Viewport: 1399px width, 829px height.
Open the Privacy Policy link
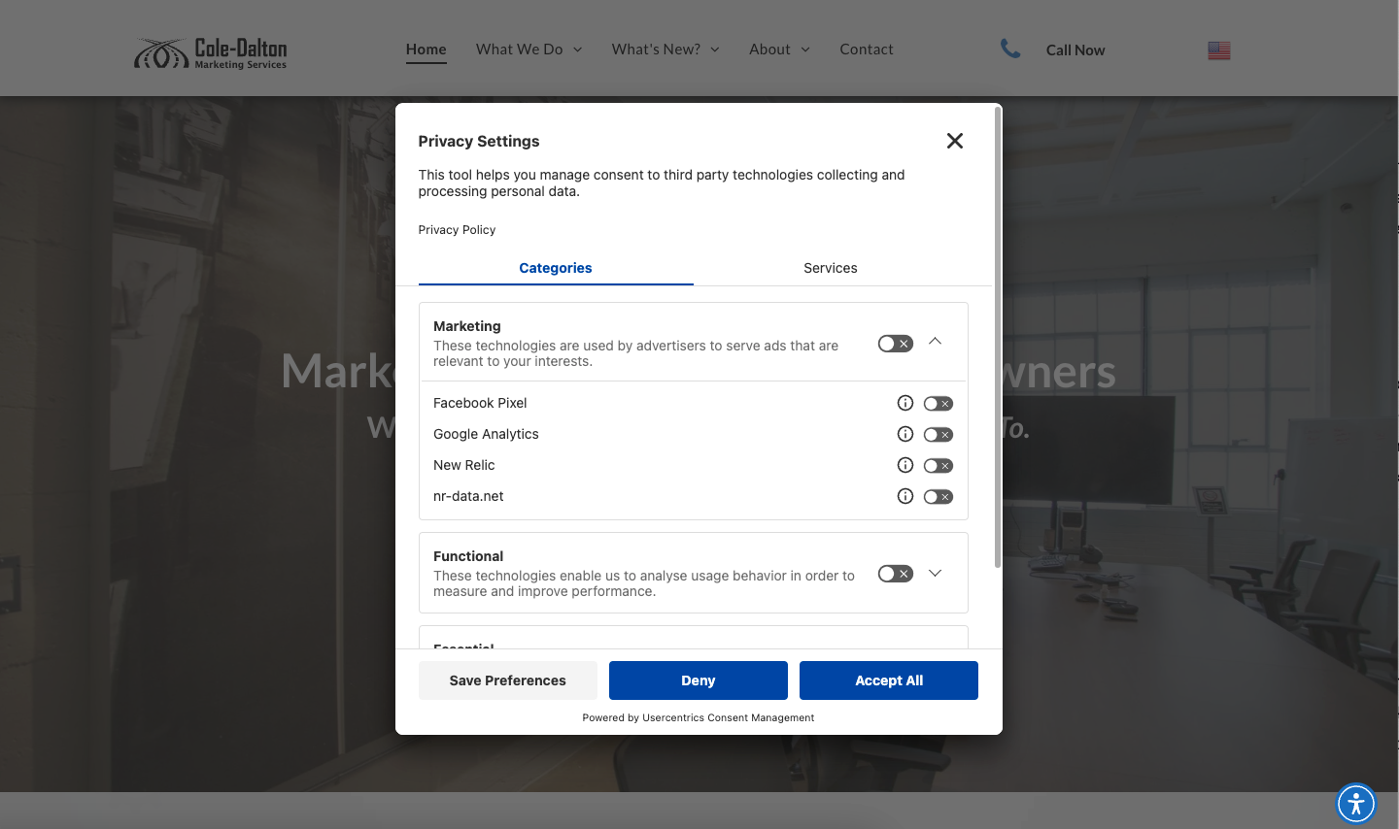click(457, 230)
